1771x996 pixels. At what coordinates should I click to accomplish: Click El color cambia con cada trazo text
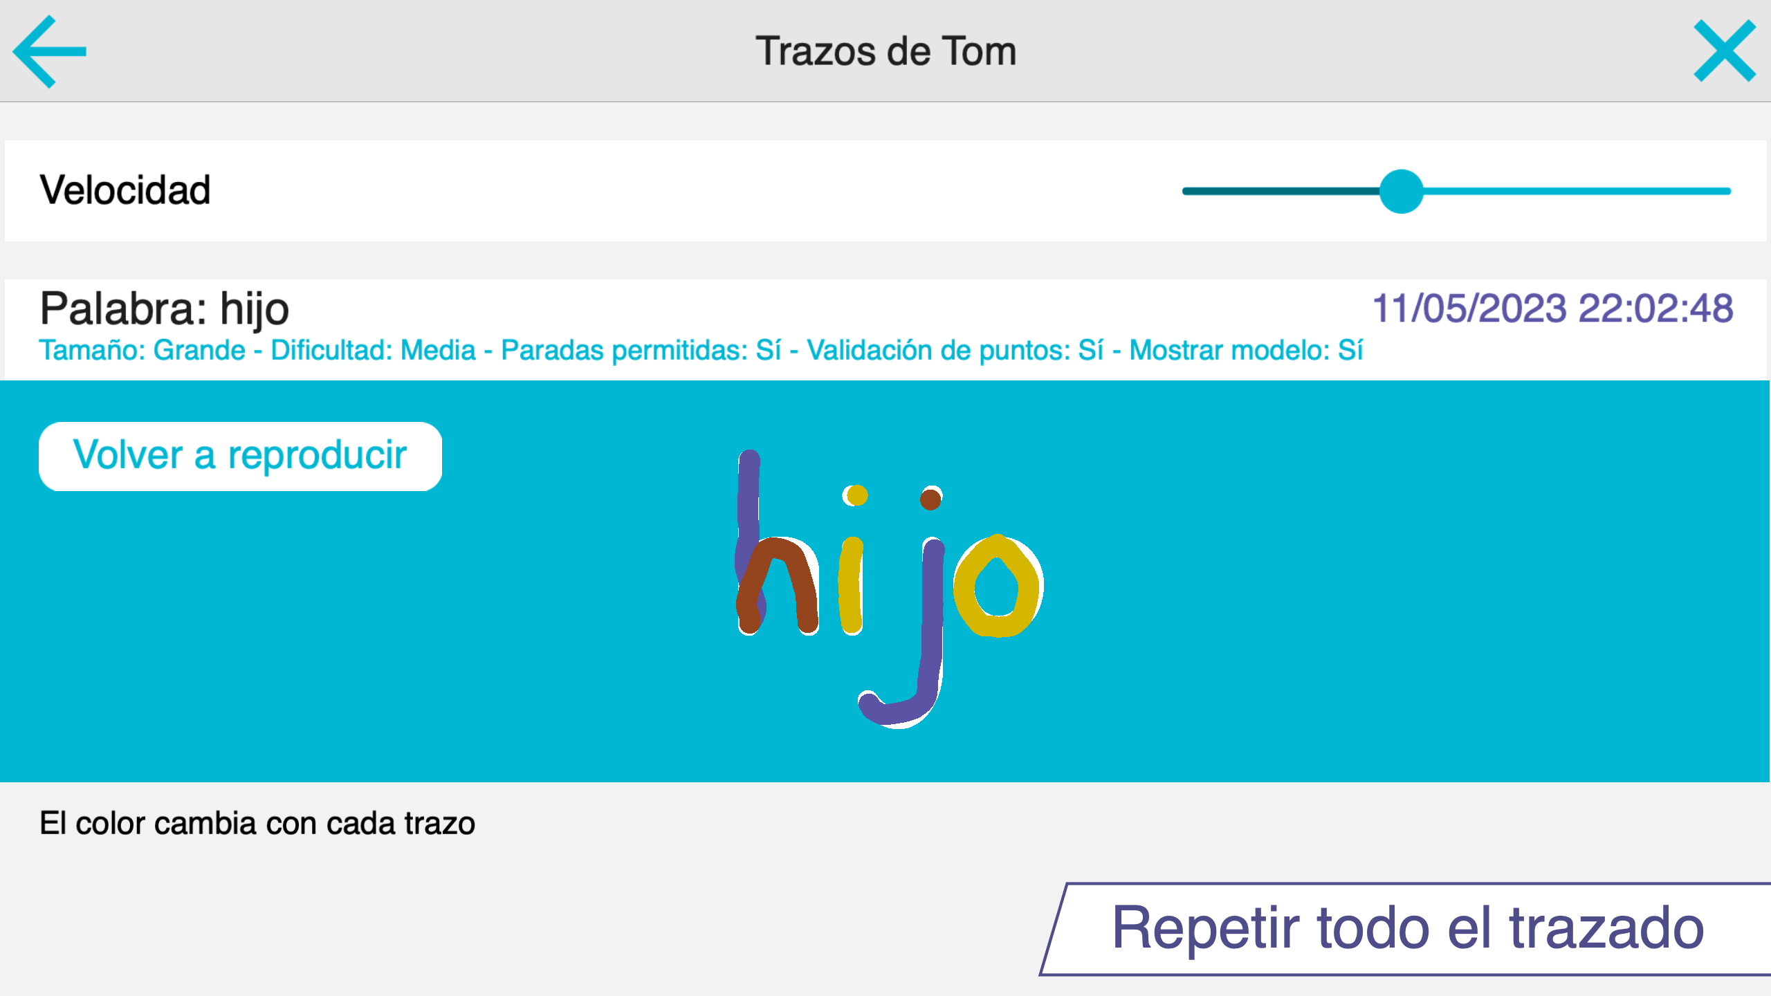click(x=257, y=824)
